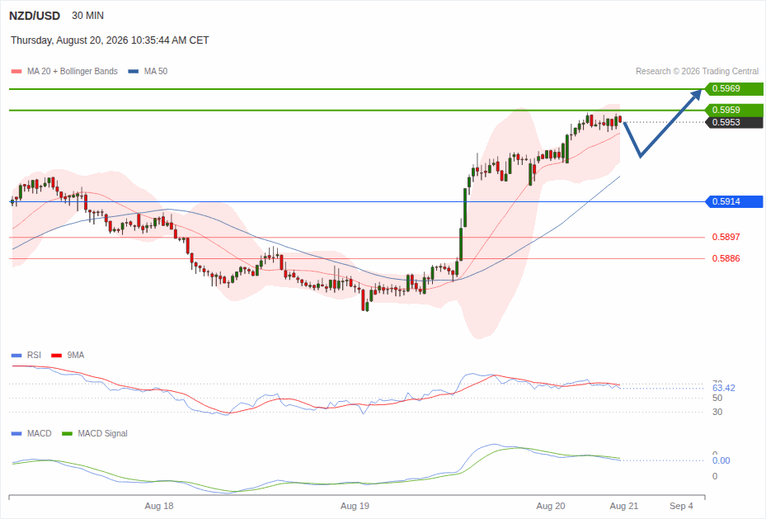Click the RSI 30 level label

717,412
